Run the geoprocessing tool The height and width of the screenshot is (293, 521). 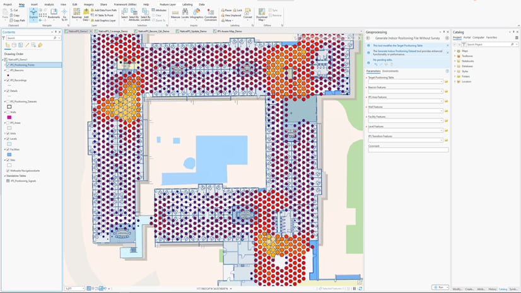pos(440,287)
